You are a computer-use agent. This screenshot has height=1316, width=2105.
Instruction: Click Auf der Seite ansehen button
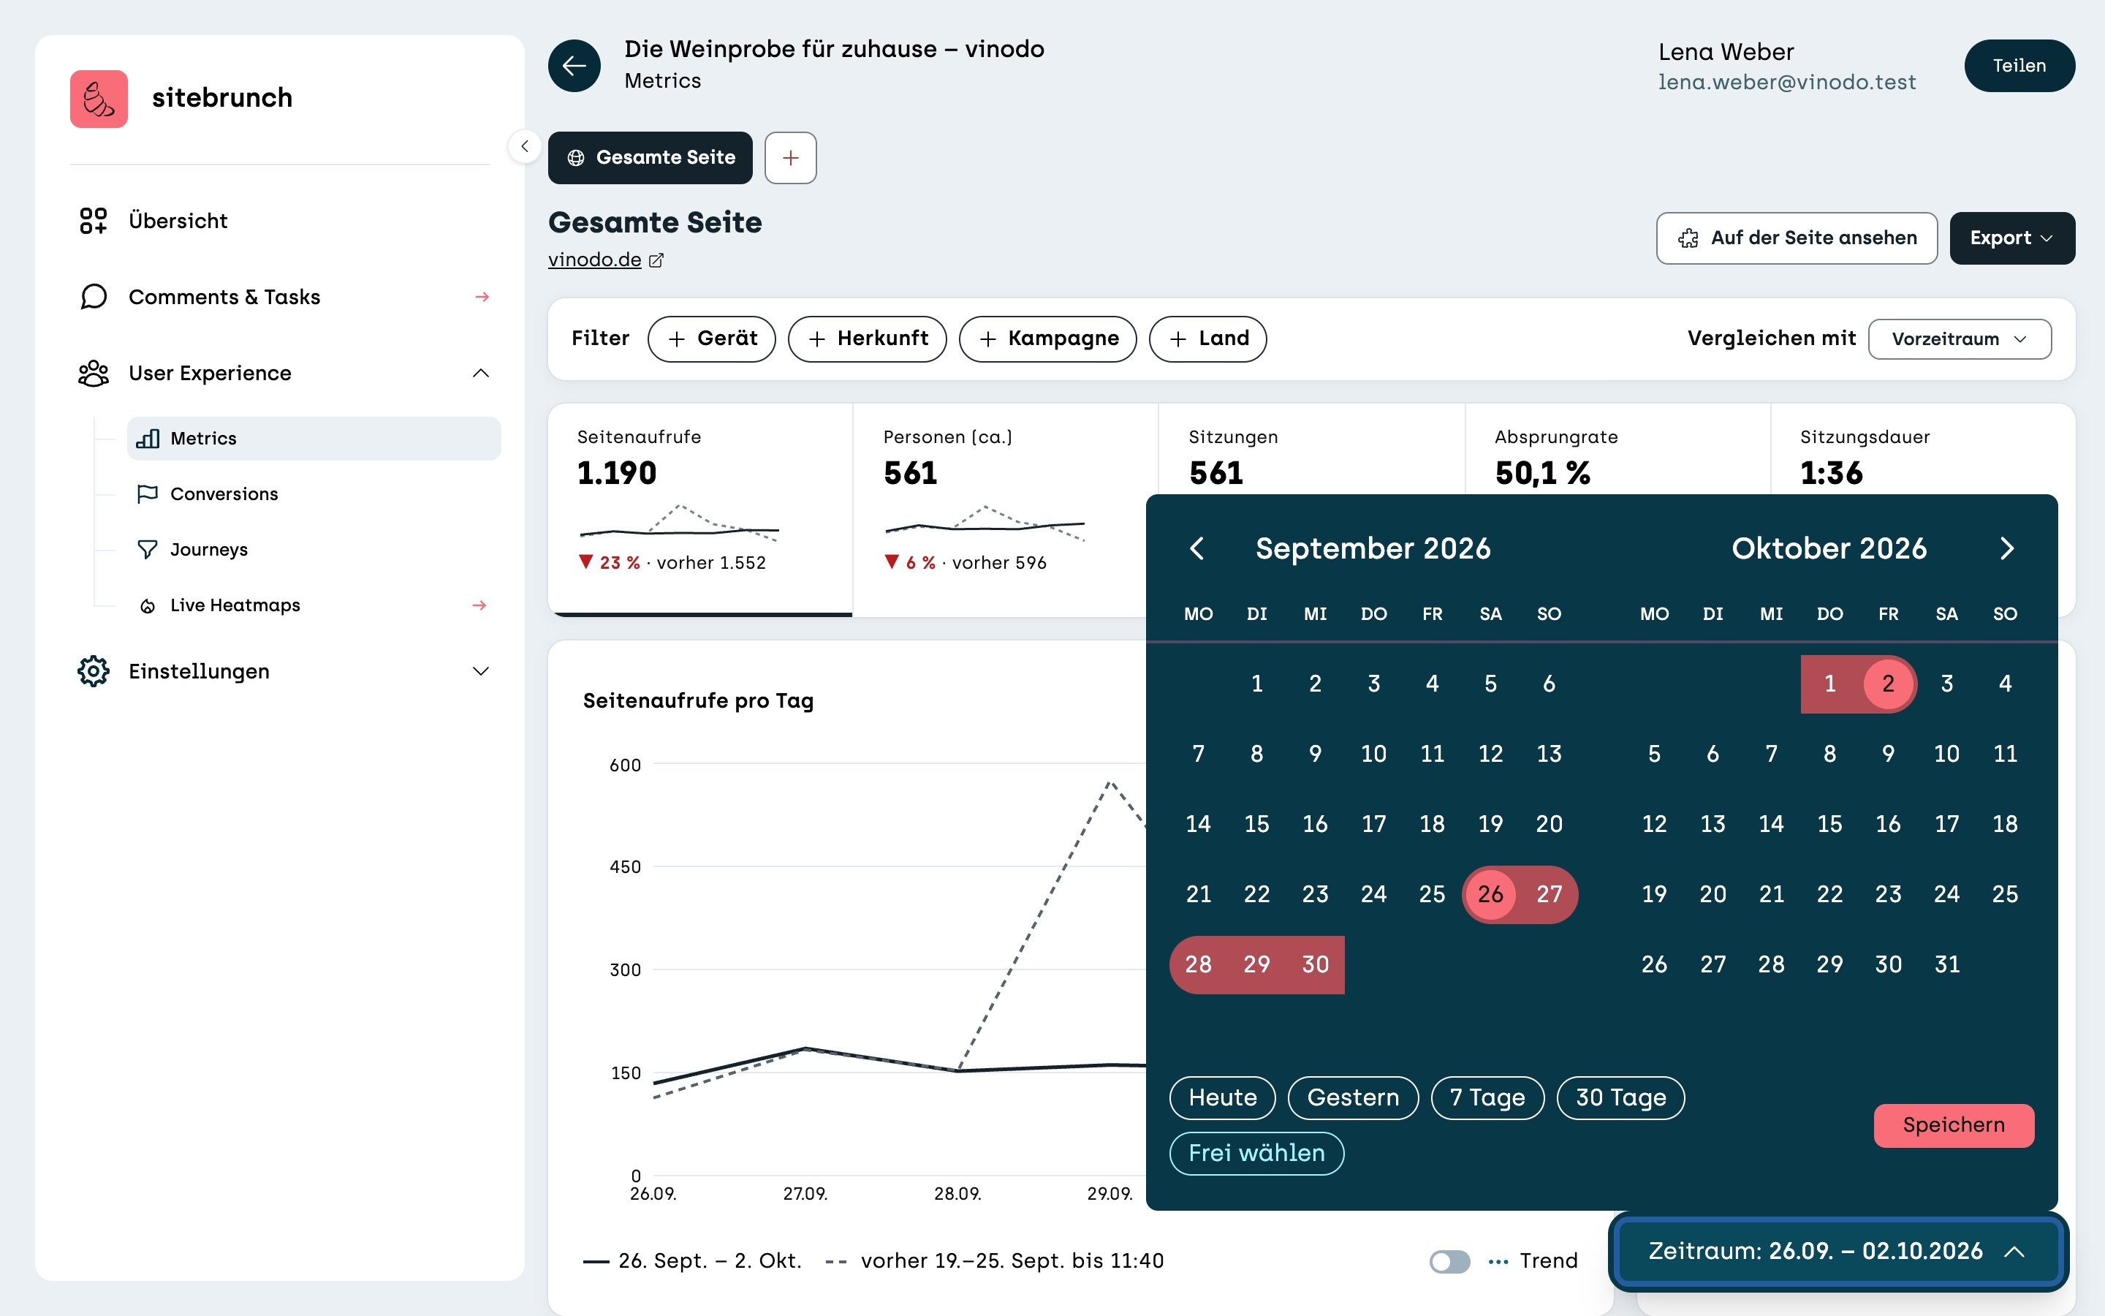(1797, 238)
